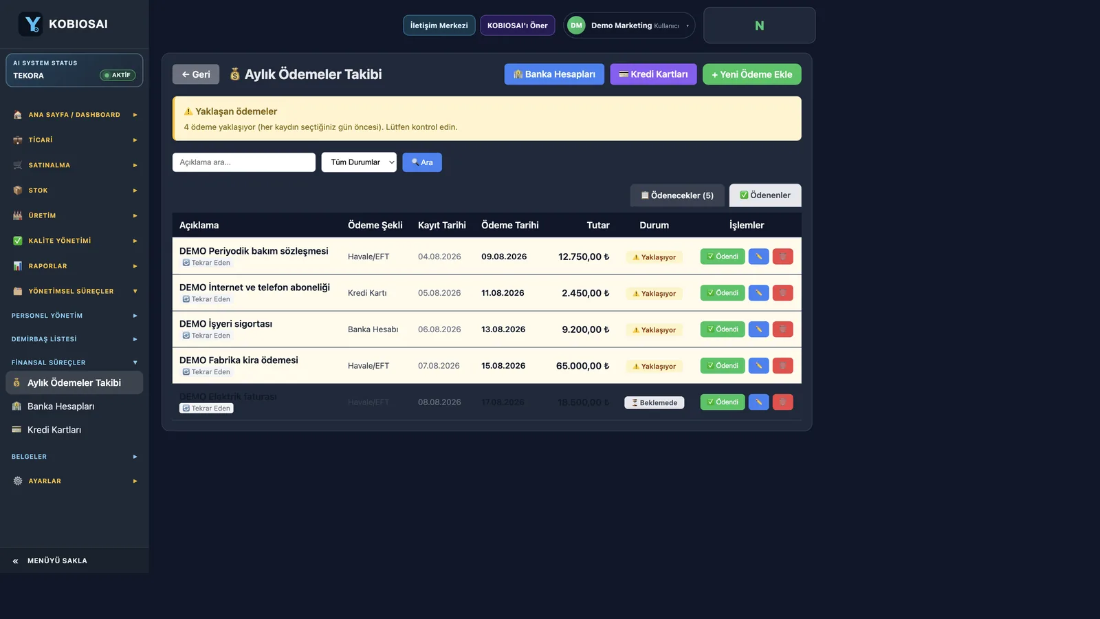Open the user menu dropdown arrow

(x=687, y=26)
